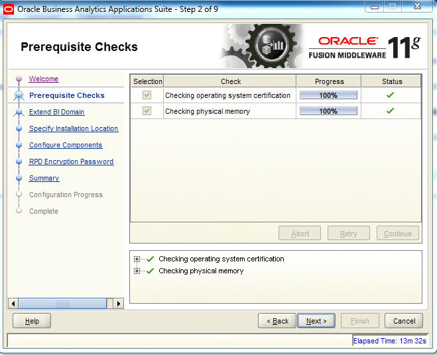The height and width of the screenshot is (356, 437).
Task: Click the Configuration Progress step label
Action: click(x=66, y=195)
